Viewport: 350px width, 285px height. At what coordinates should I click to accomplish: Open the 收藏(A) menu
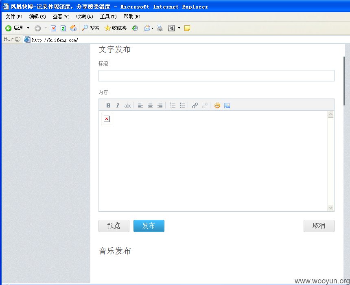84,17
